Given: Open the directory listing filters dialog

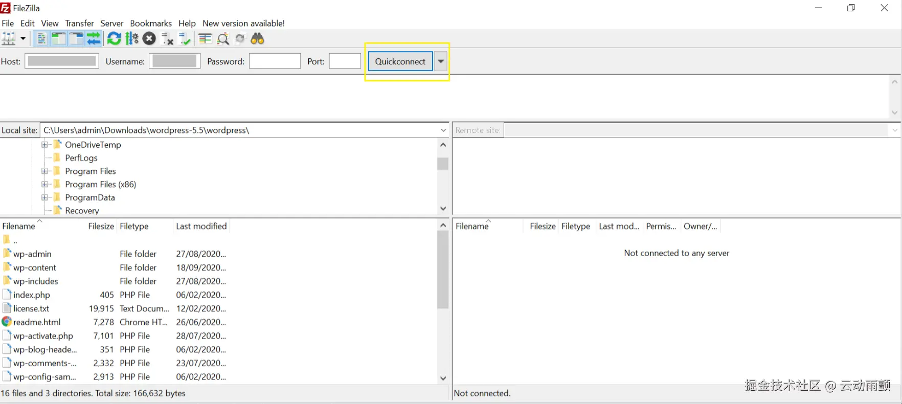Looking at the screenshot, I should coord(205,39).
